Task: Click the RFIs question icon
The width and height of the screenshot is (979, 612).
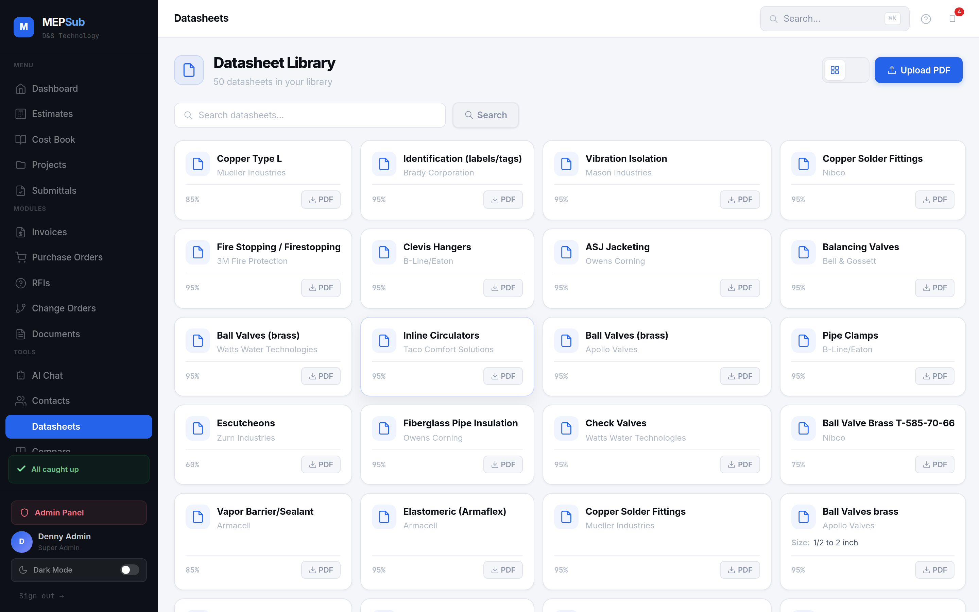Action: (21, 283)
